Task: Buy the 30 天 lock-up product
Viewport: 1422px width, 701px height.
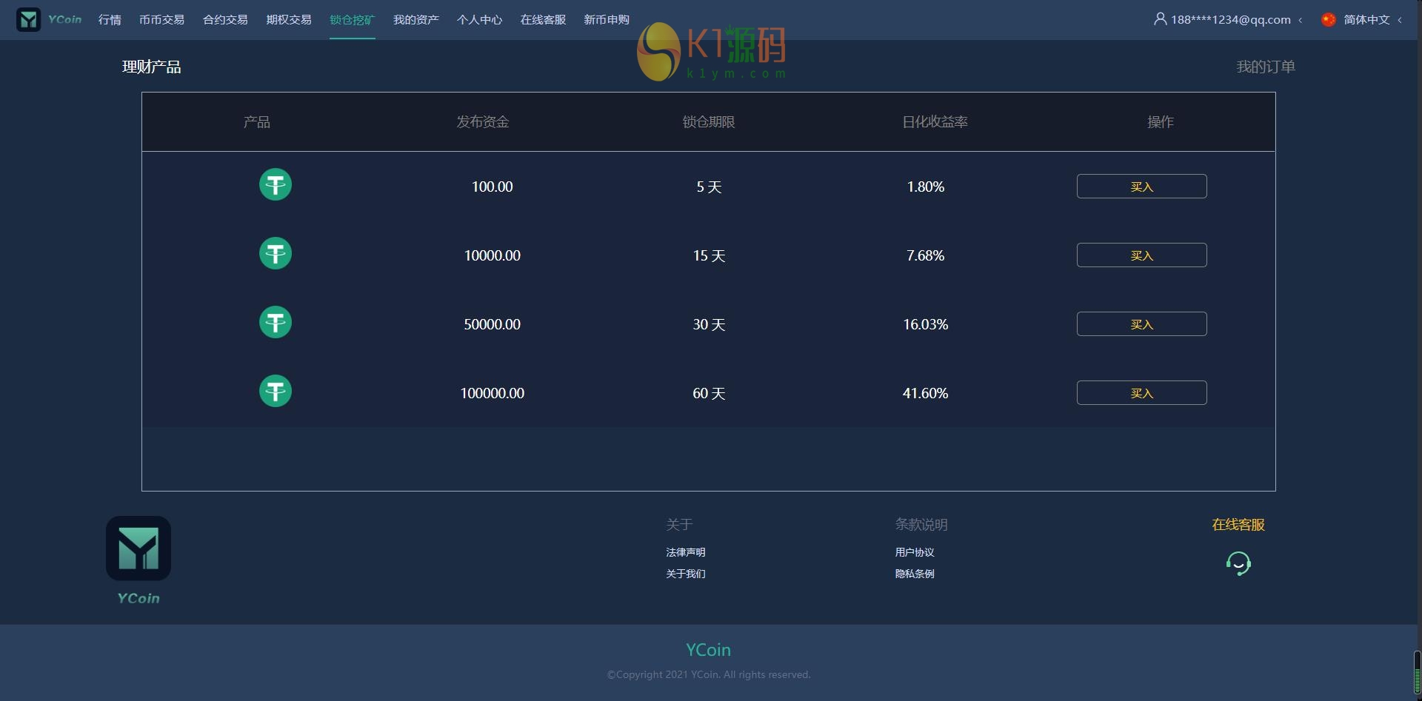Action: coord(1142,324)
